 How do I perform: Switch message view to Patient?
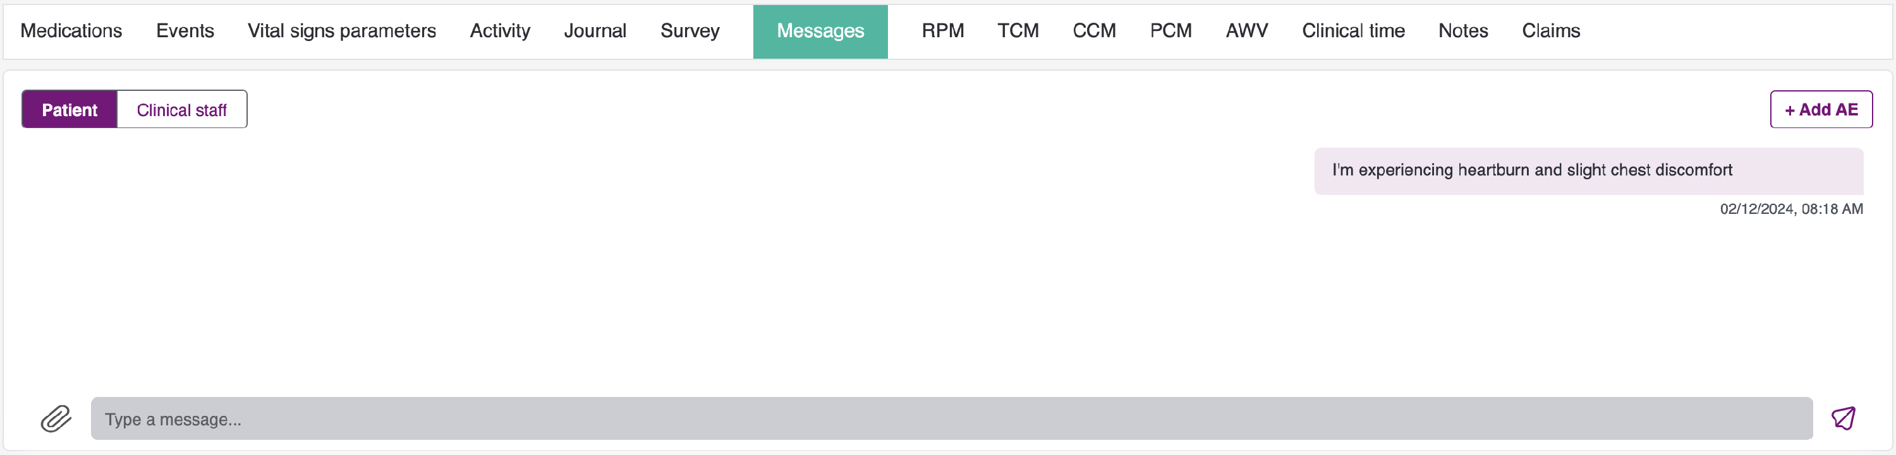[x=69, y=110]
